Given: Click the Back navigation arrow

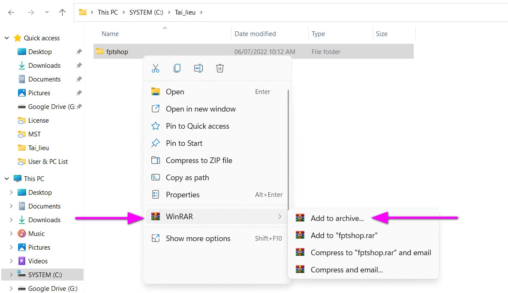Looking at the screenshot, I should 11,12.
